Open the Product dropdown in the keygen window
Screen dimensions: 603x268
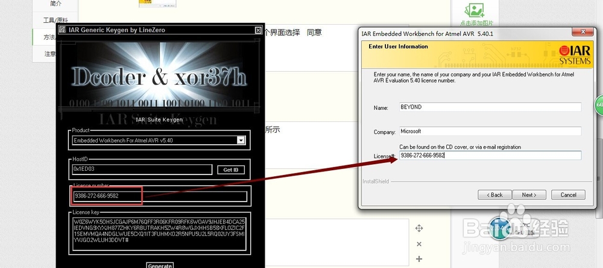pyautogui.click(x=241, y=141)
